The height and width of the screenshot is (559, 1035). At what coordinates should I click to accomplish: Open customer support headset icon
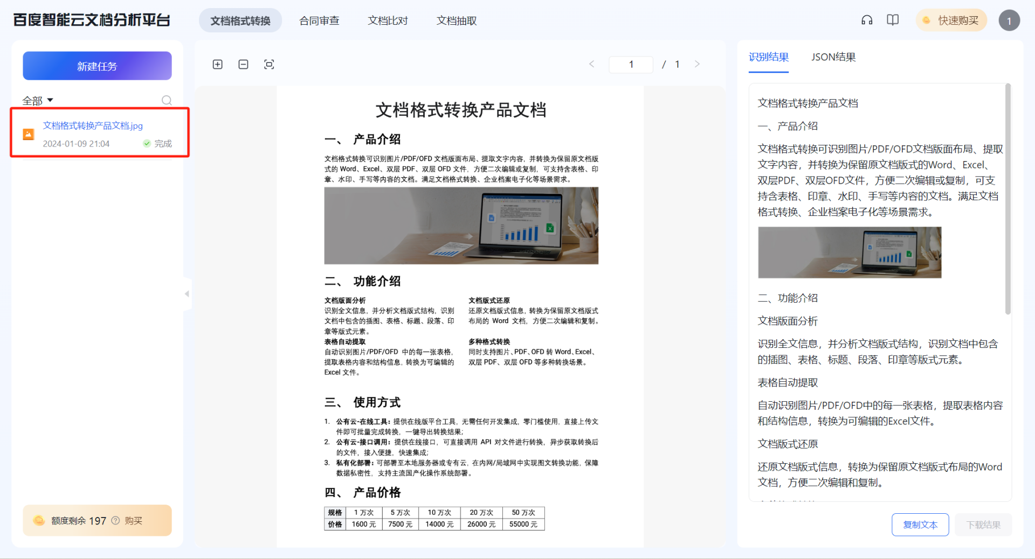pyautogui.click(x=867, y=20)
